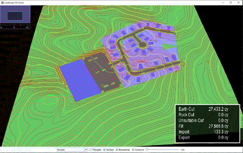The image size is (243, 153).
Task: Enable the Triangles checkbox
Action: point(90,150)
